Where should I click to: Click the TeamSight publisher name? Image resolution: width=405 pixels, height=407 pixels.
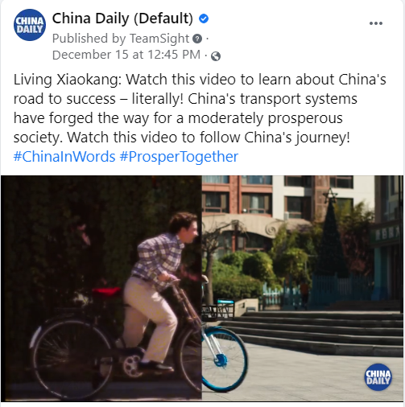click(159, 39)
